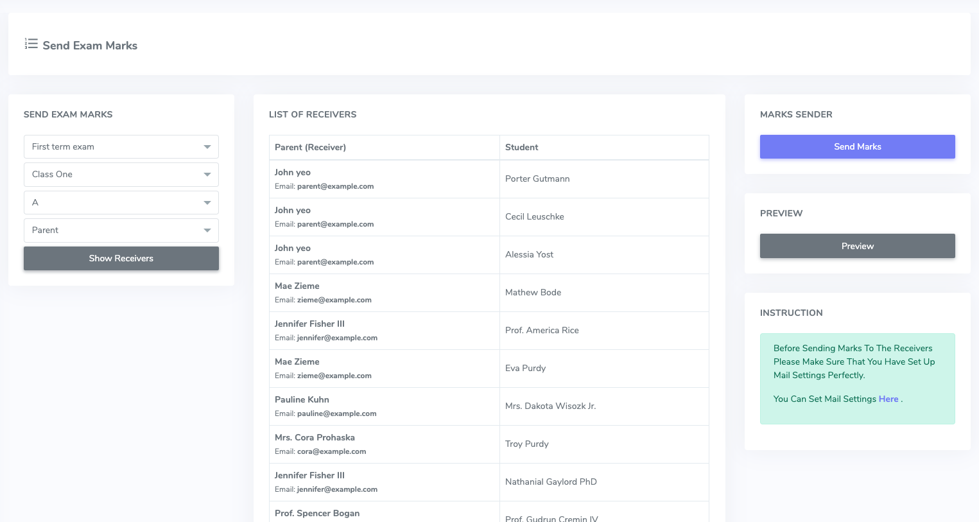Click the gray Preview button
The height and width of the screenshot is (522, 979).
(x=857, y=246)
